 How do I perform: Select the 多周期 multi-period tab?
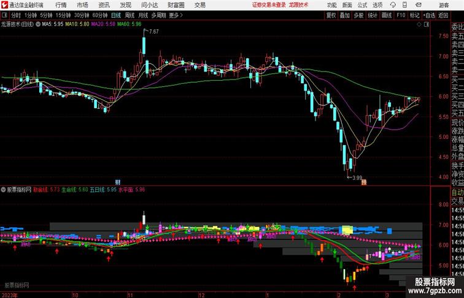158,15
